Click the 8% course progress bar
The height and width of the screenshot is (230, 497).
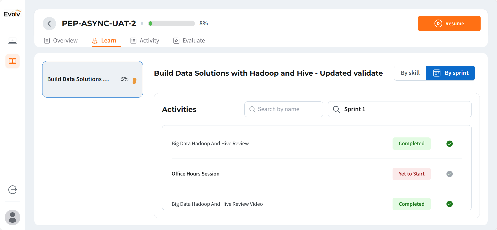(171, 23)
